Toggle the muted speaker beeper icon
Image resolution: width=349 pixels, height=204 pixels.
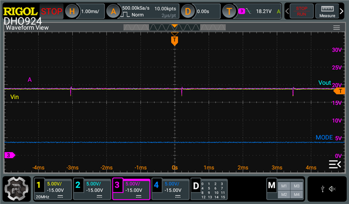click(332, 189)
